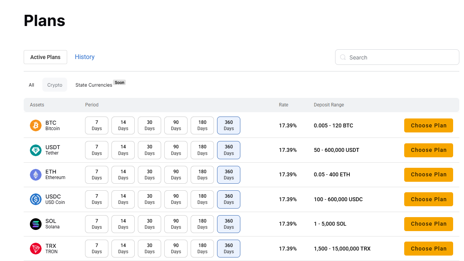Screen dimensions: 464x261
Task: Click the Ethereum diamond icon
Action: click(x=36, y=175)
